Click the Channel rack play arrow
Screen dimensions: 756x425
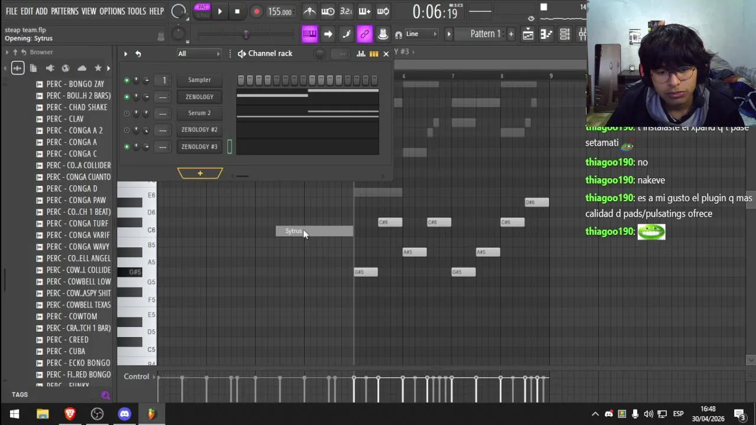point(125,54)
